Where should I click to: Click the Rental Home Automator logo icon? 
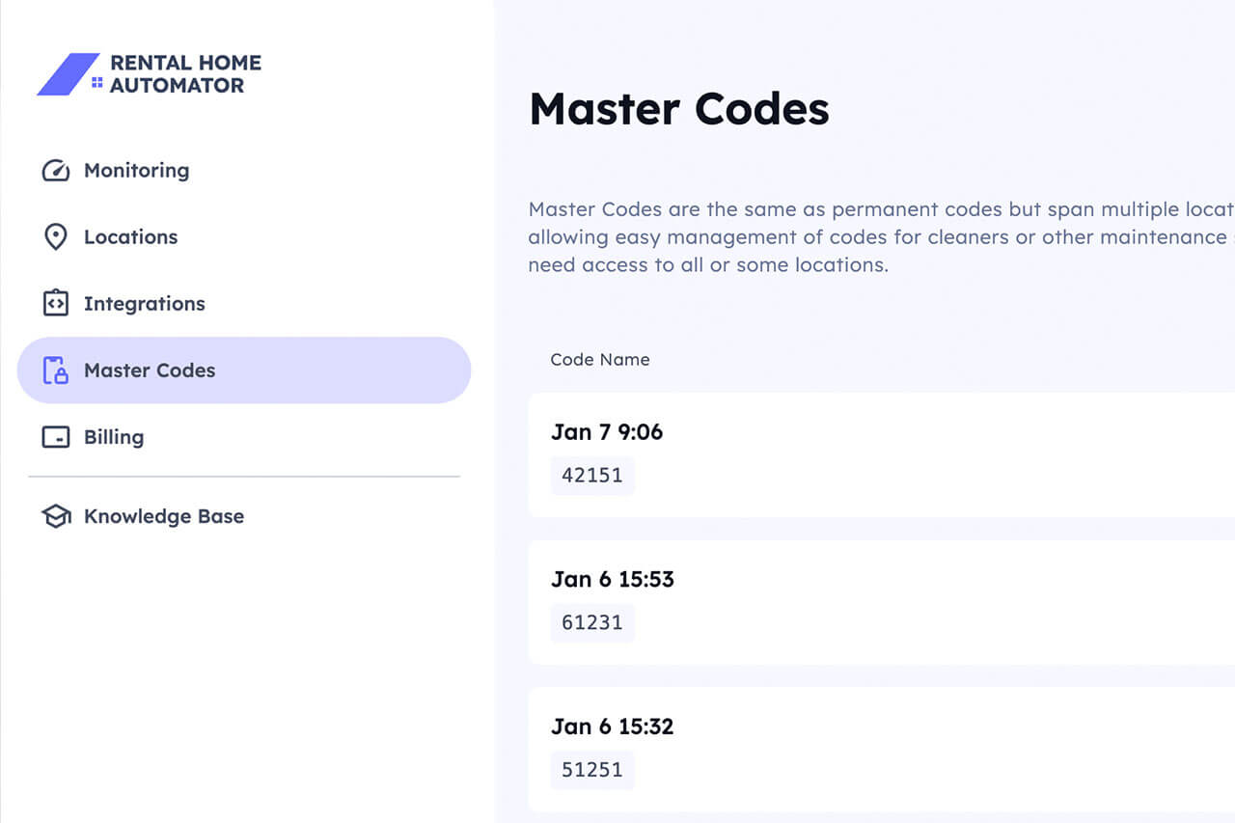[x=69, y=74]
